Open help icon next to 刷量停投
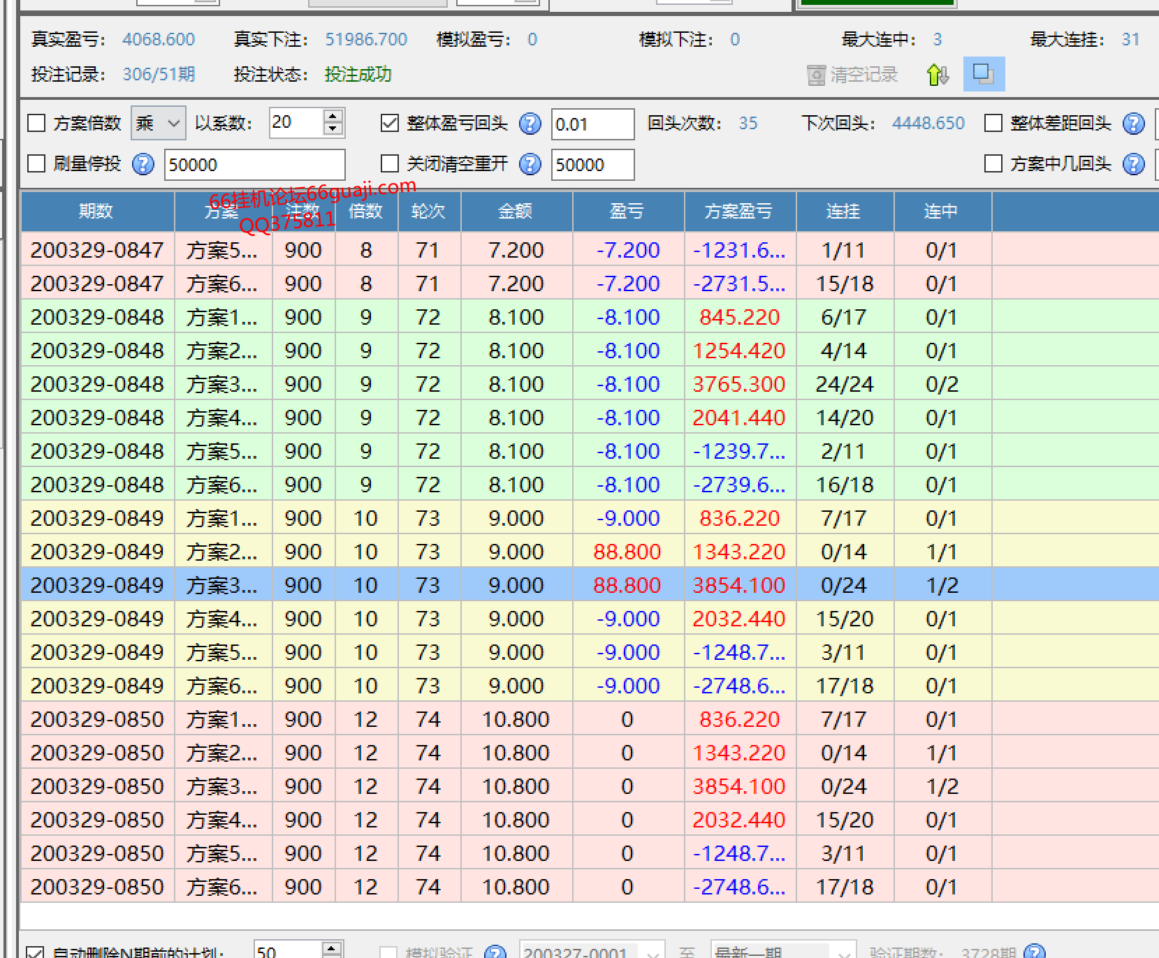 (x=143, y=164)
